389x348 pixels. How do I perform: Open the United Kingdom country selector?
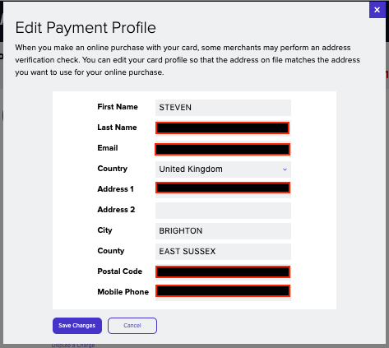[x=223, y=169]
